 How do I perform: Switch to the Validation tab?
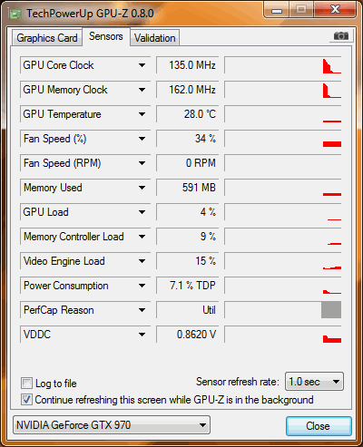click(x=154, y=38)
